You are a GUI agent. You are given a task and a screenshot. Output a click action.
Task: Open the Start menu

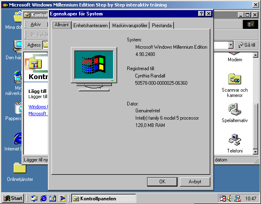click(13, 198)
